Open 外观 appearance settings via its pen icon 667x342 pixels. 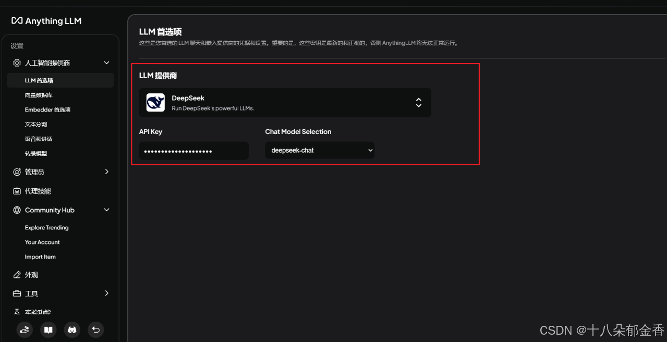tap(16, 274)
